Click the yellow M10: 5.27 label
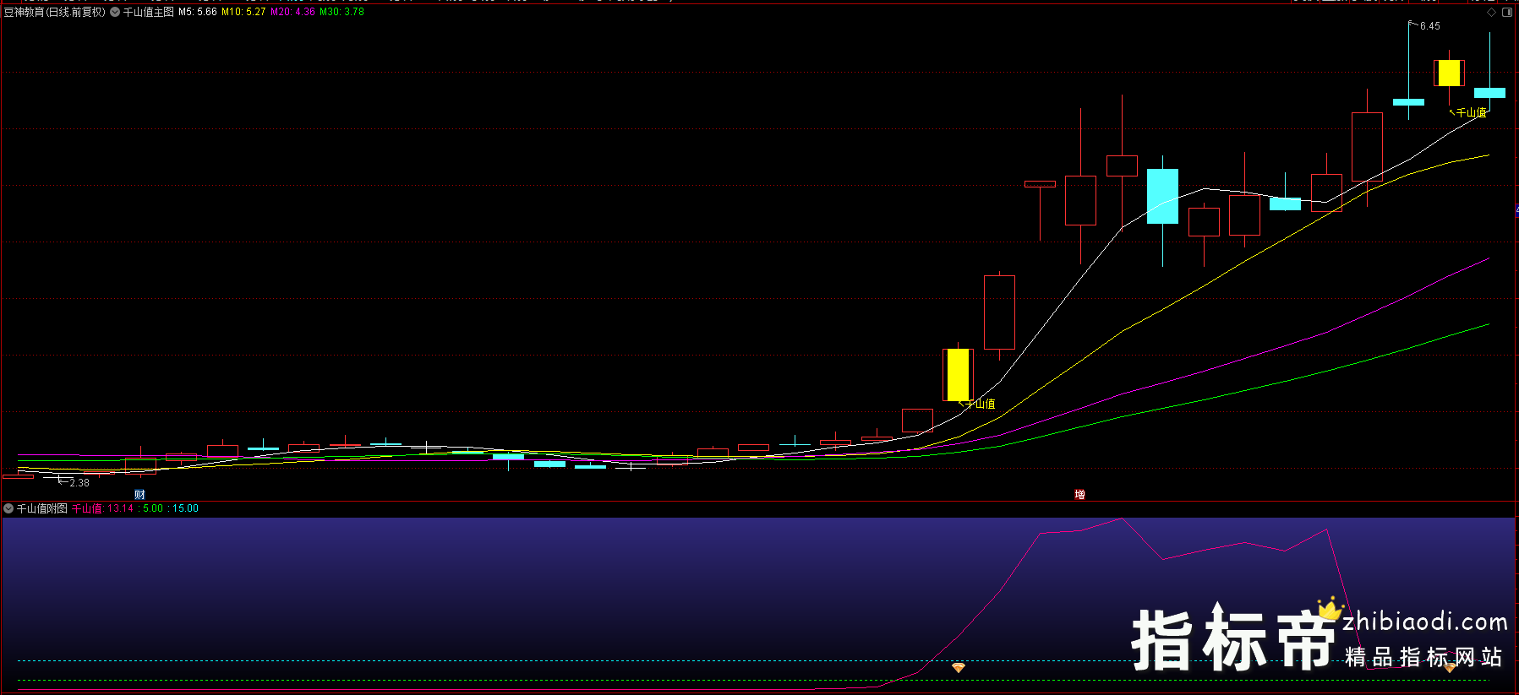The height and width of the screenshot is (695, 1519). tap(243, 12)
